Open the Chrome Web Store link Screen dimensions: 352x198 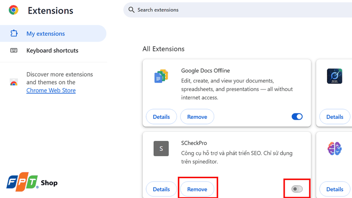click(51, 90)
